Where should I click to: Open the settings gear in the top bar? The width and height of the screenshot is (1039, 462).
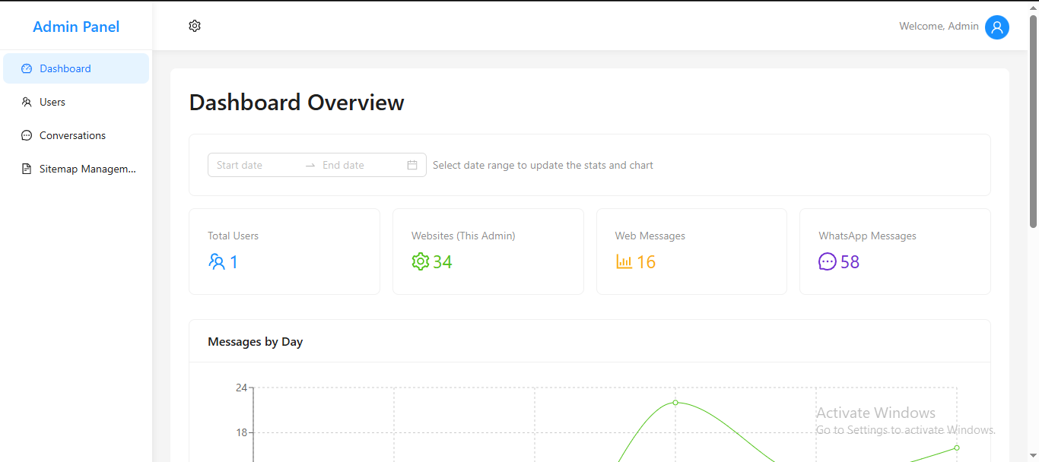tap(194, 25)
